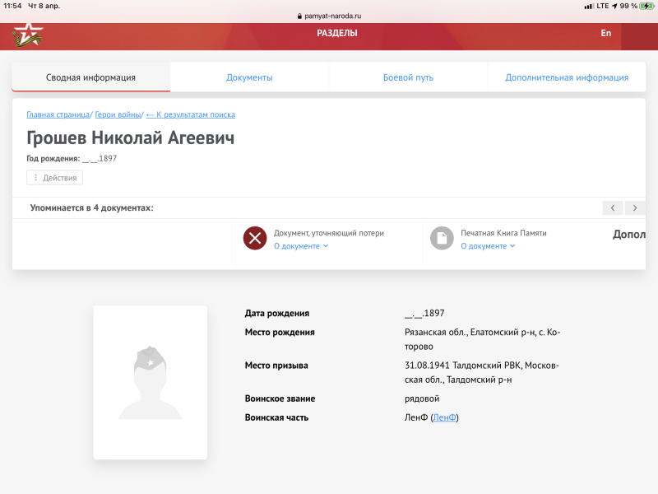Click the Документ, уточняющий потери title

pos(328,233)
